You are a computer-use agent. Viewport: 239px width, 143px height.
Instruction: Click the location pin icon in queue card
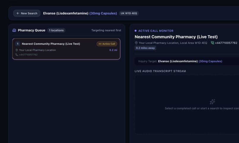(x=17, y=50)
